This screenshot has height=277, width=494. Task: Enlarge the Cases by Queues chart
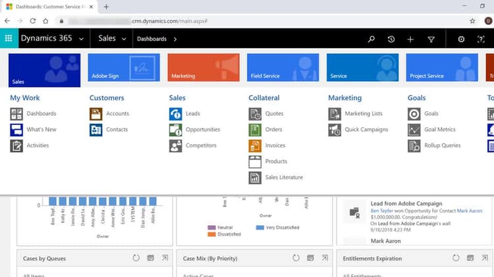pyautogui.click(x=165, y=258)
